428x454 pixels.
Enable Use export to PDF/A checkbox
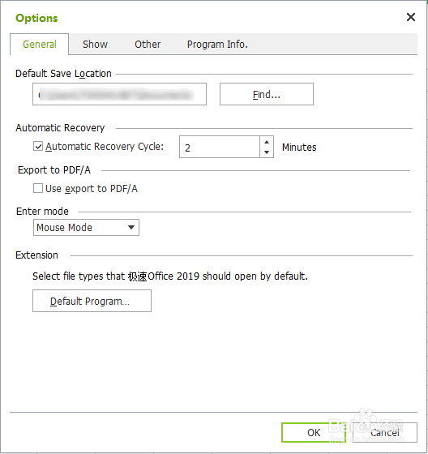click(x=38, y=188)
